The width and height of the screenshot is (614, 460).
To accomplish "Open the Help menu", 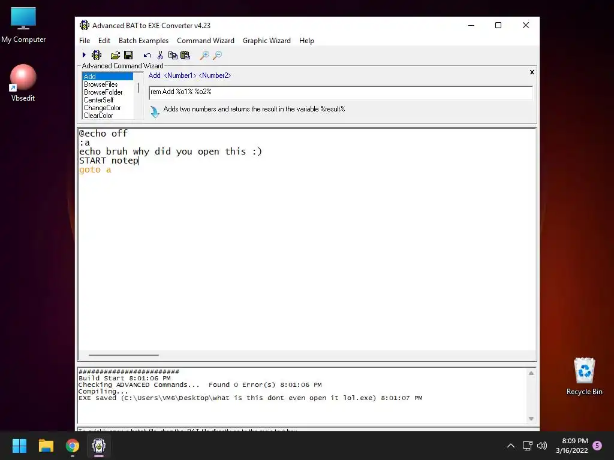I will point(306,41).
